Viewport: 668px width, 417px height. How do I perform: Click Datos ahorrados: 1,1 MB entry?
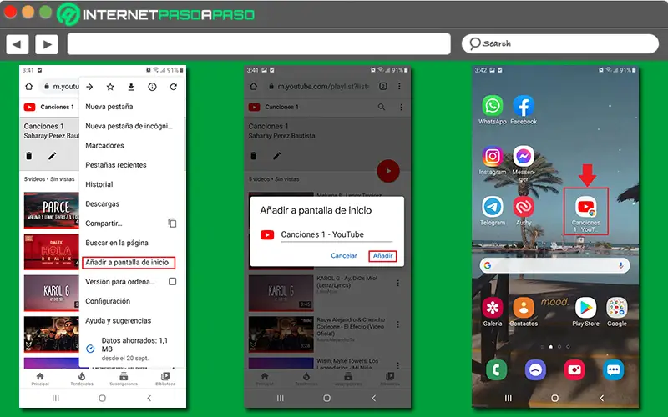[133, 349]
